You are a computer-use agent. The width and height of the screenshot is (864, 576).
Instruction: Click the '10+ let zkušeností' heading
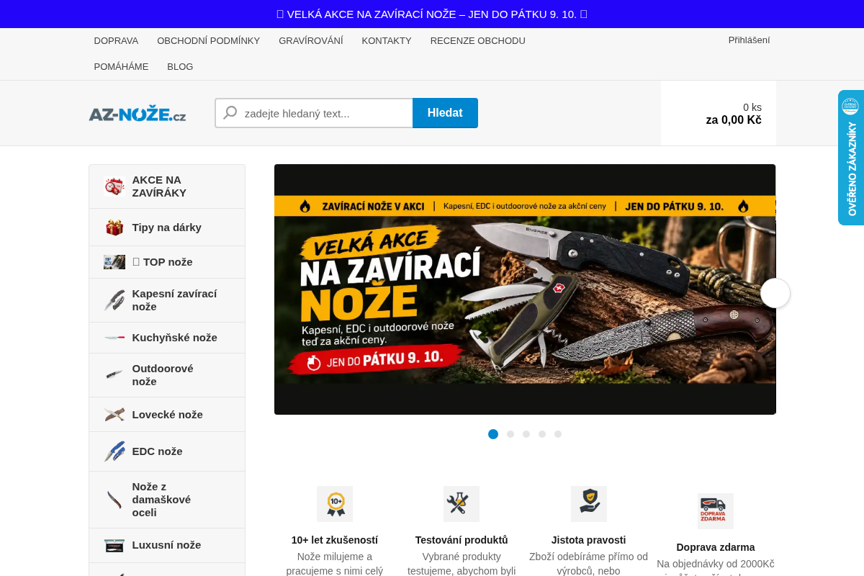(335, 540)
